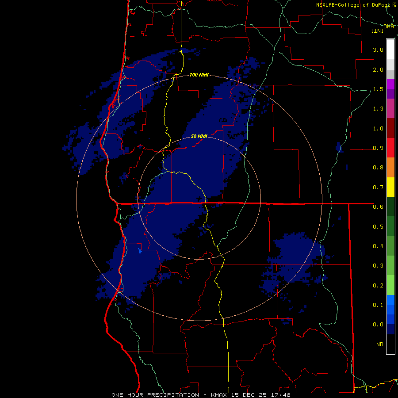398x398 pixels.
Task: Click the 0.8 legend value
Action: click(x=378, y=168)
